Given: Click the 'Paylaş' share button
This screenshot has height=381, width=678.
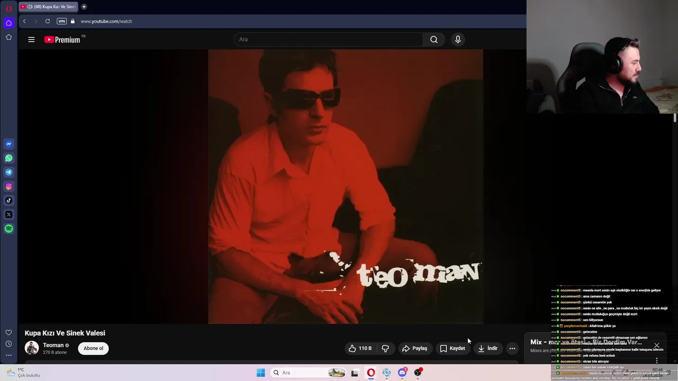Looking at the screenshot, I should (415, 348).
